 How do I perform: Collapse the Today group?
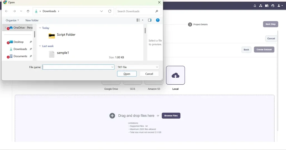coord(40,28)
